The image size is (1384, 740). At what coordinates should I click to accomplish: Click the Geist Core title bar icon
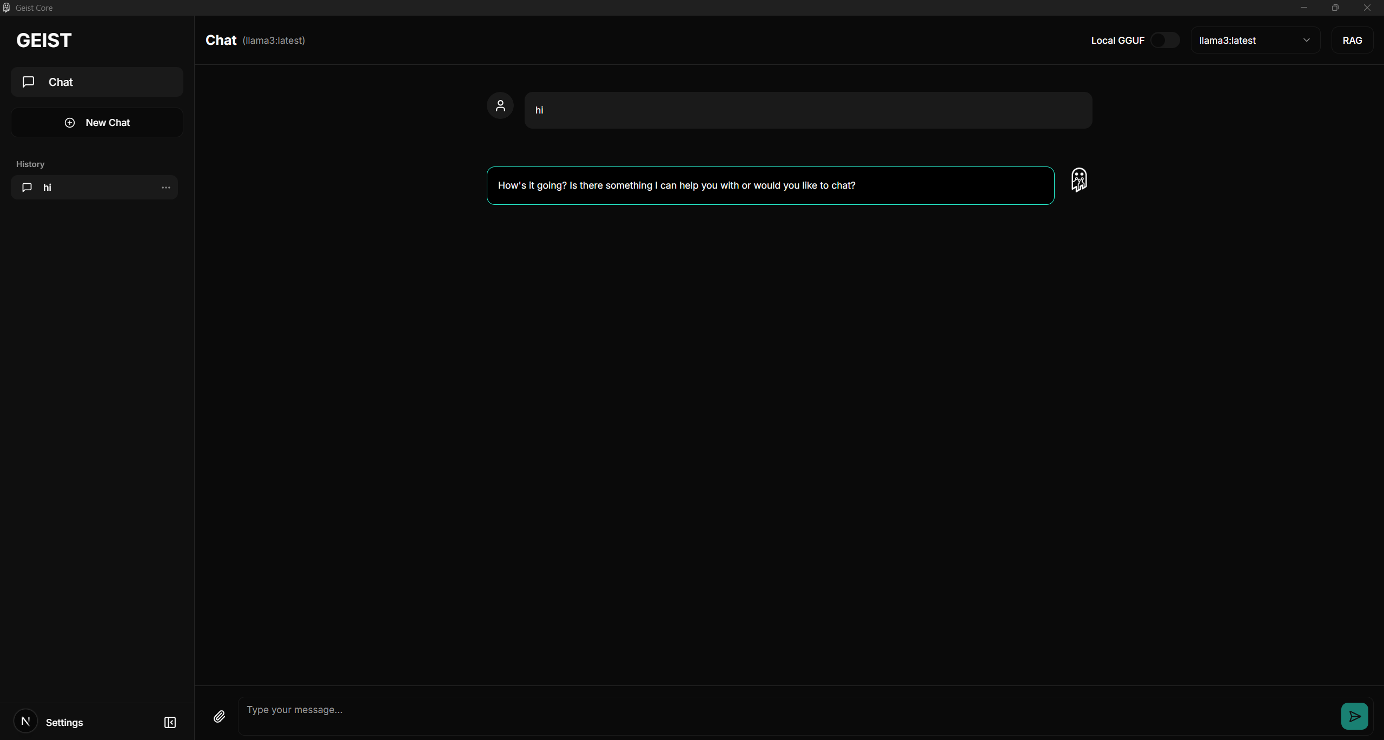(x=6, y=8)
